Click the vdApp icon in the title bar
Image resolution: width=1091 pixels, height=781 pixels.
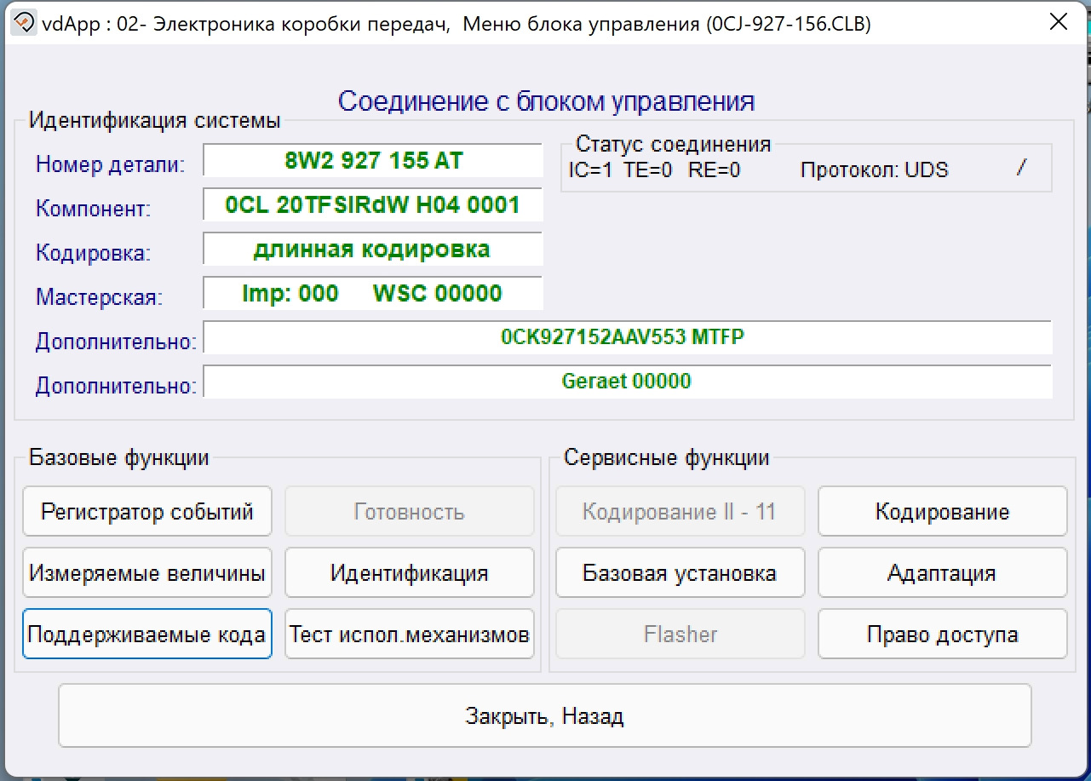click(x=25, y=22)
